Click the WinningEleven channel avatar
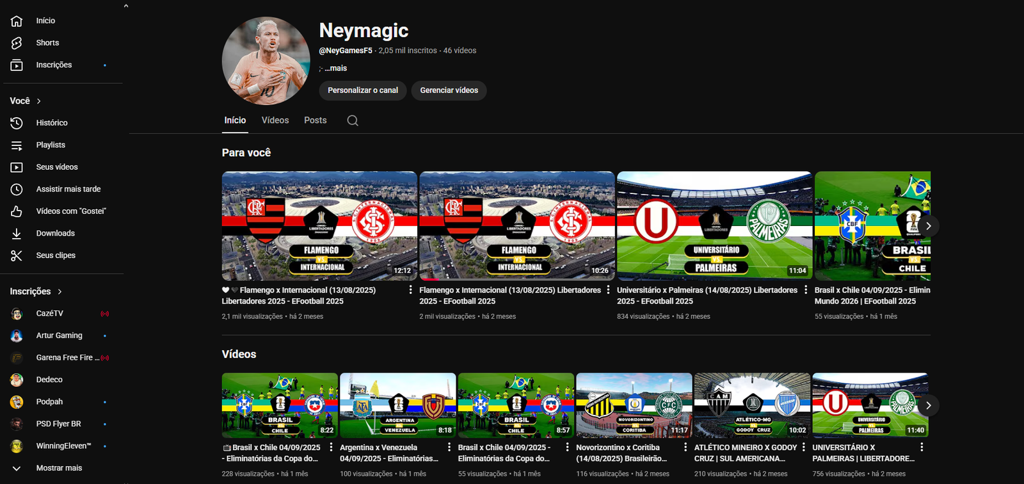 (17, 446)
